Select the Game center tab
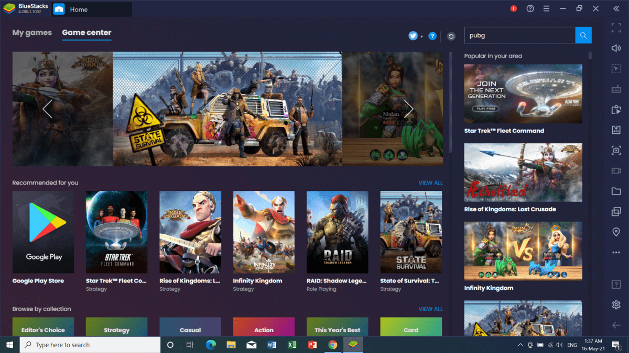The width and height of the screenshot is (629, 353). [x=86, y=32]
